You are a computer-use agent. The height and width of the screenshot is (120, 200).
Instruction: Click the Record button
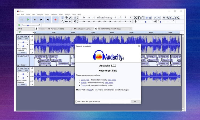click(x=55, y=19)
